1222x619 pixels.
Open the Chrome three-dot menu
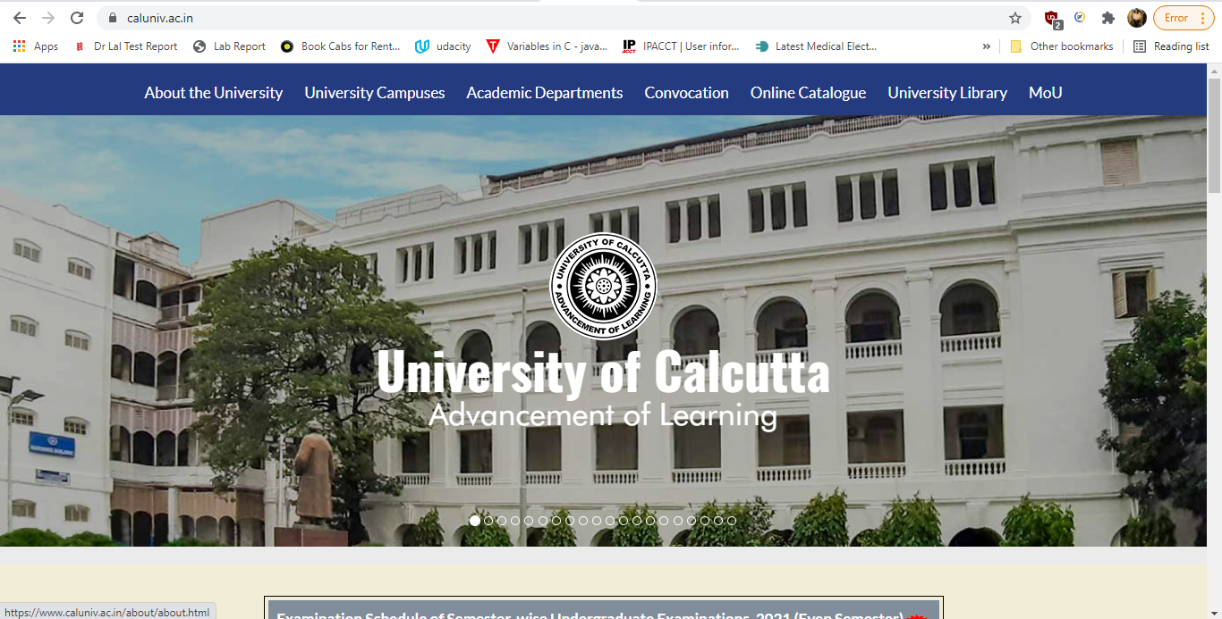click(x=1202, y=18)
